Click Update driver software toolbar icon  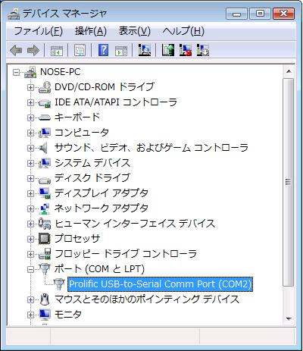(x=168, y=50)
